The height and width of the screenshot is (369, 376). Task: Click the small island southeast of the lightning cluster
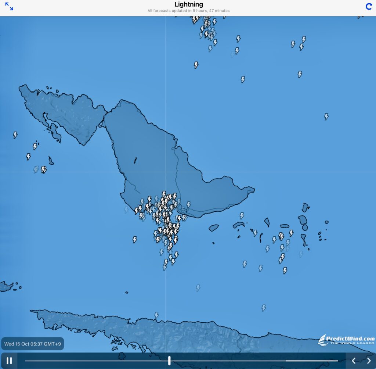pos(214,228)
